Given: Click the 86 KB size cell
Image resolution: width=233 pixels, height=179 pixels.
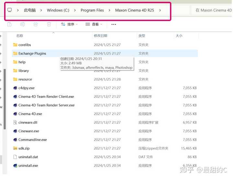Looking at the screenshot, I should [192, 157].
